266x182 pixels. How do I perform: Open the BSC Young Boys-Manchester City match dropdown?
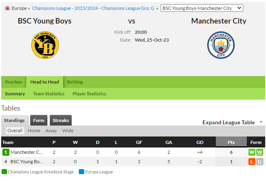click(202, 8)
